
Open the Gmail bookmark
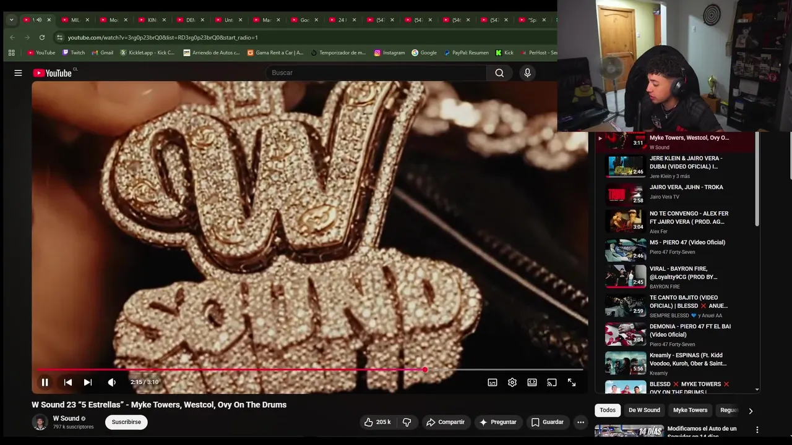102,53
